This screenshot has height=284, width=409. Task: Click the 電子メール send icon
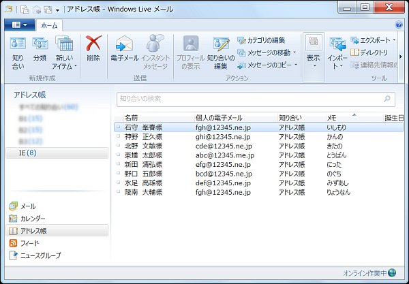pos(125,44)
